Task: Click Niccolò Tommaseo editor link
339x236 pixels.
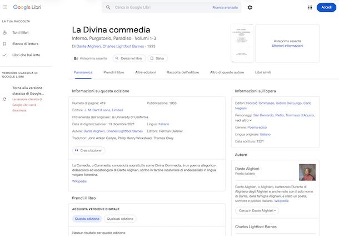Action: pos(260,104)
